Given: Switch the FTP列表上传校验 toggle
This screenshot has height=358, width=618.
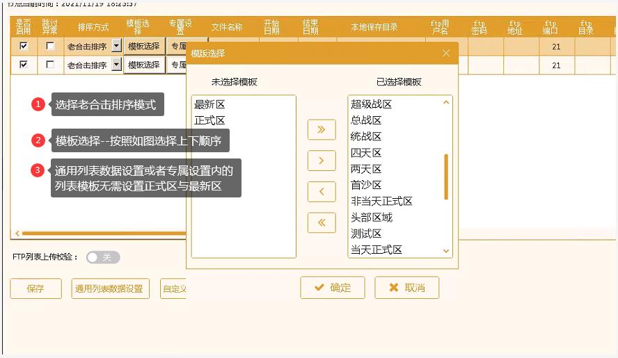Looking at the screenshot, I should (102, 257).
